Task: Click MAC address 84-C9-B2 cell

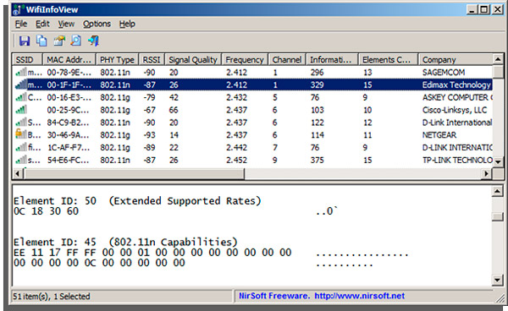Action: pyautogui.click(x=68, y=123)
